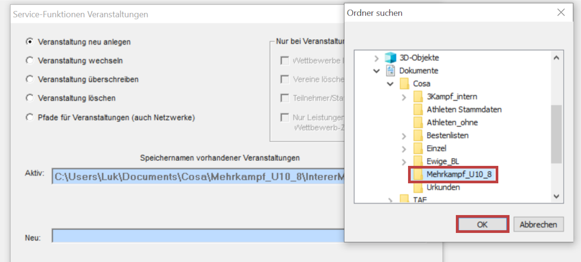Select 'Athleten Stammdaten' folder label
The width and height of the screenshot is (581, 262).
tap(464, 110)
